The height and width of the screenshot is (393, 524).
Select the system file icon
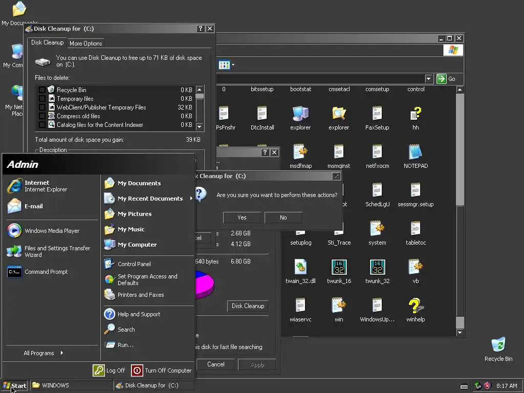click(377, 233)
